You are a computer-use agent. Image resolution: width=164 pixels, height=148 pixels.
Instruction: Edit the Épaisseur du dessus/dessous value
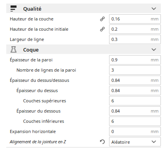[135, 80]
